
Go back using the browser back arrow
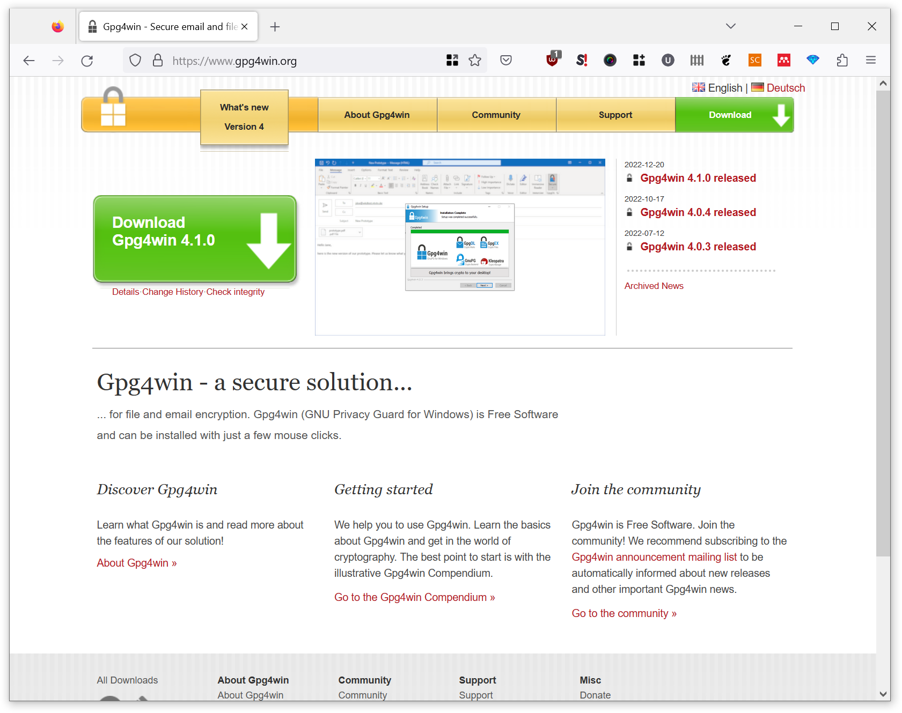tap(29, 61)
